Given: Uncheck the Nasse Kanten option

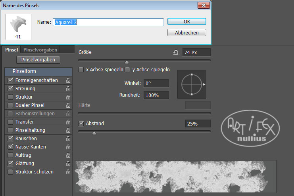Looking at the screenshot, I should pos(10,147).
